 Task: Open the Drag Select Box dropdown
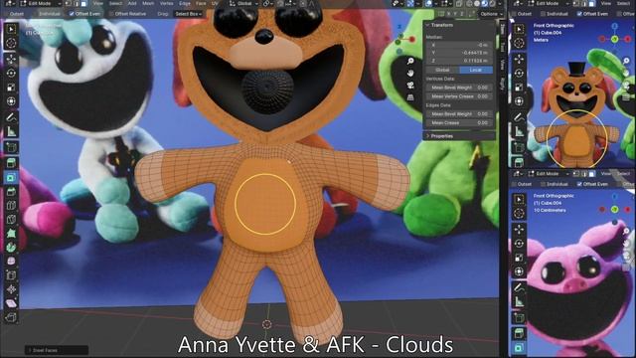click(x=188, y=14)
